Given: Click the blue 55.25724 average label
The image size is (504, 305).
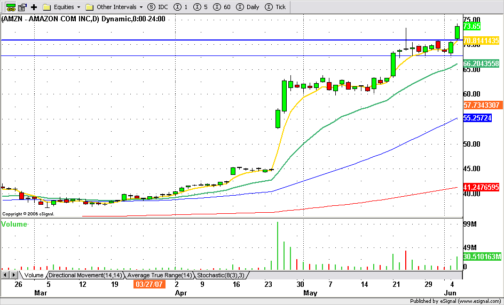Looking at the screenshot, I should tap(477, 118).
